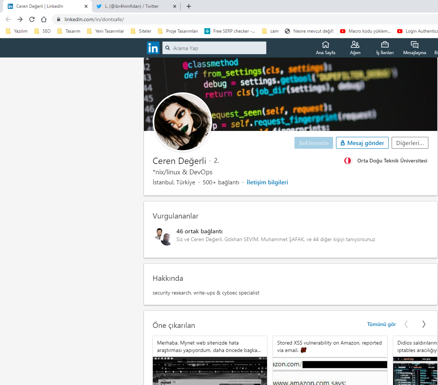
Task: Open Nesne mevcut değil bookmark
Action: 309,31
